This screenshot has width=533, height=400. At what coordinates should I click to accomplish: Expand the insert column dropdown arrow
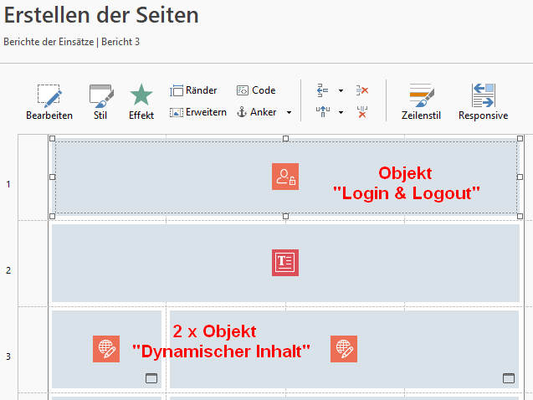341,112
